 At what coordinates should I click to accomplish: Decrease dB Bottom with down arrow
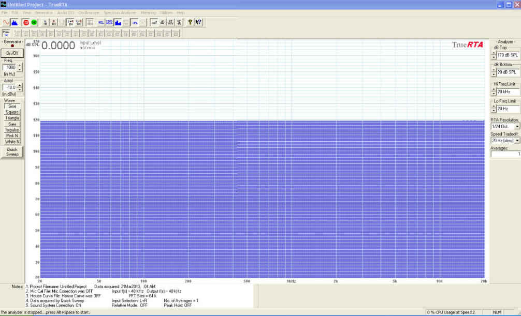tap(494, 74)
